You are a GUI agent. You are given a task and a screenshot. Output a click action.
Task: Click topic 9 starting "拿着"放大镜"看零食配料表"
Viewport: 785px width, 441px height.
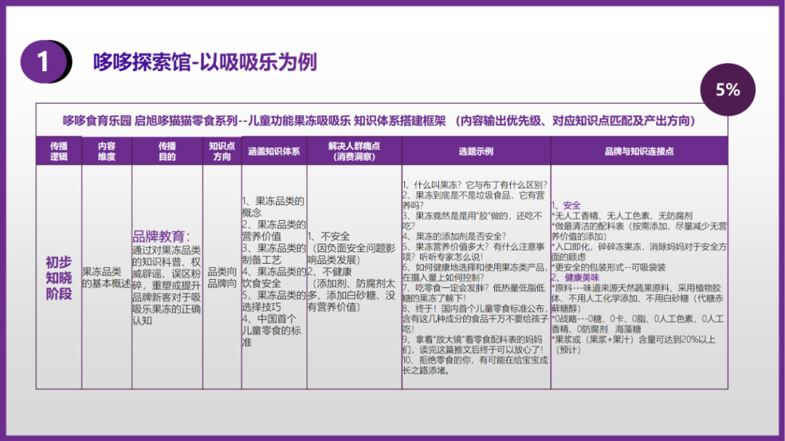click(x=473, y=344)
